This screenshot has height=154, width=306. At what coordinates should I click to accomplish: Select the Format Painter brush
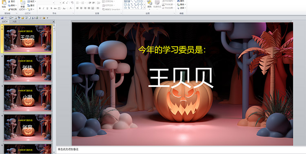[x=13, y=9]
